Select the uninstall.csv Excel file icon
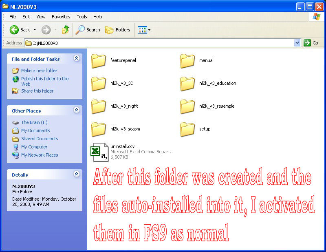Screen dimensions: 326x252 (x=99, y=152)
